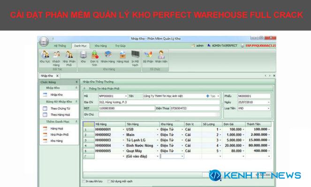
Task: Click the ADMIN-TA\PERFECT server icon
Action: tap(209, 46)
